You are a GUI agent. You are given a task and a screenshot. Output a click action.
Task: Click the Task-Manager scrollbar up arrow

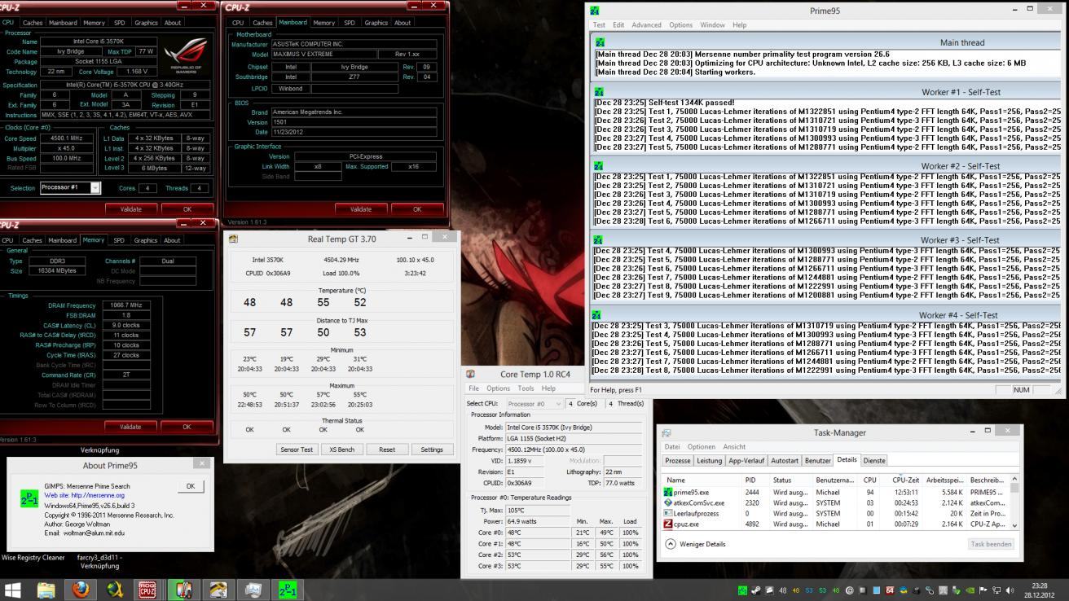[x=1014, y=479]
